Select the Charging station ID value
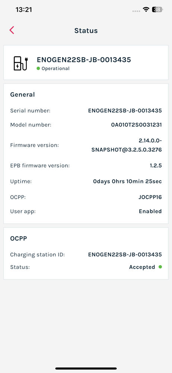 [x=125, y=254]
